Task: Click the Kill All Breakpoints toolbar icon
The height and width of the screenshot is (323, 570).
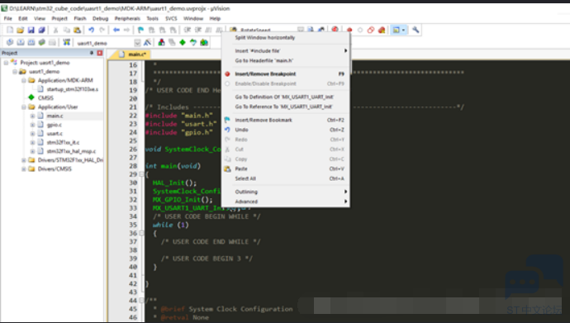Action: click(382, 31)
